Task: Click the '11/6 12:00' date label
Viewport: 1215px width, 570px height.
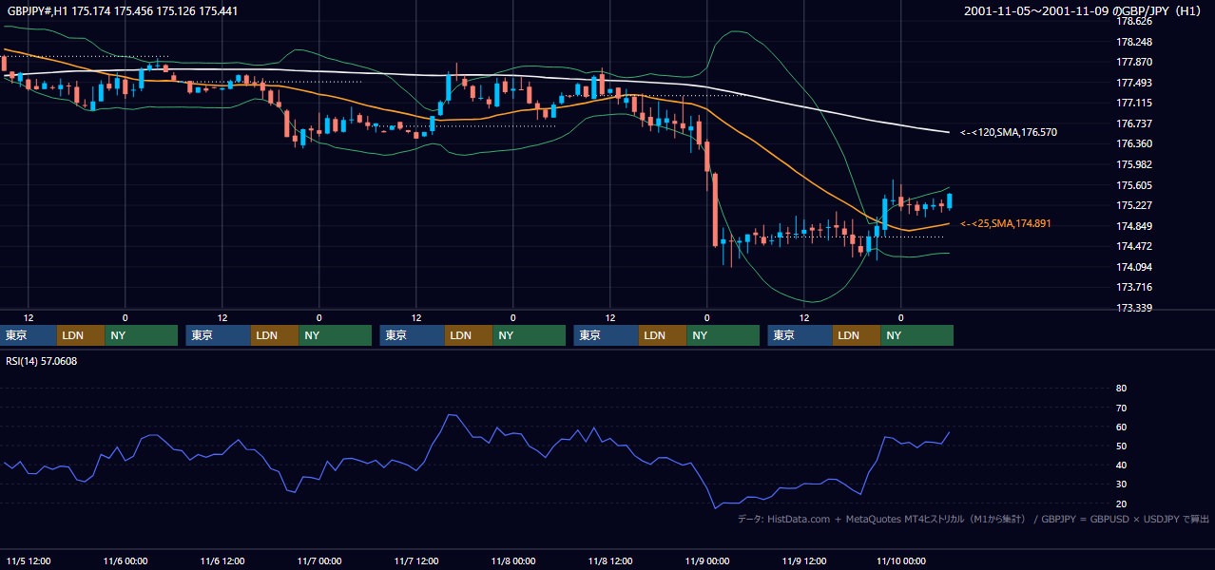Action: [222, 560]
